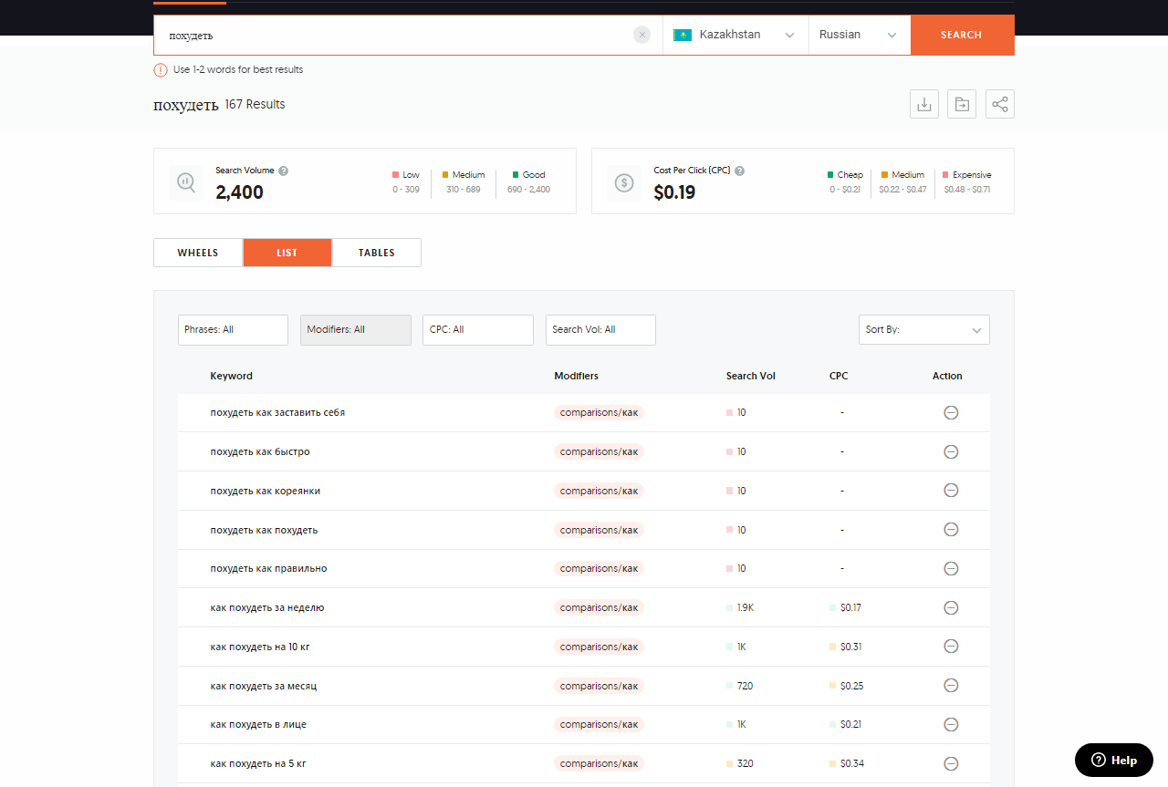Image resolution: width=1168 pixels, height=787 pixels.
Task: Clear the search query with the X icon
Action: click(642, 35)
